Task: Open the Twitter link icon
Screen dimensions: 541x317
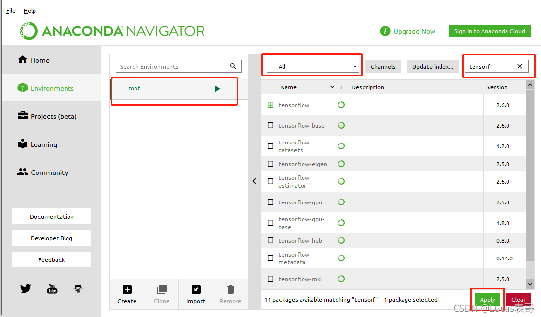Action: coord(25,288)
